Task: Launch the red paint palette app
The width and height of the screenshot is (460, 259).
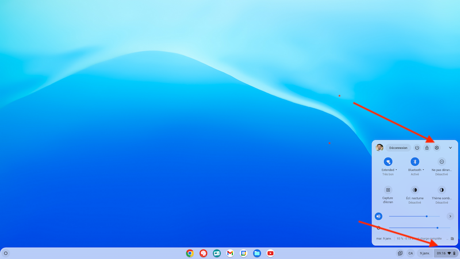Action: coord(204,253)
